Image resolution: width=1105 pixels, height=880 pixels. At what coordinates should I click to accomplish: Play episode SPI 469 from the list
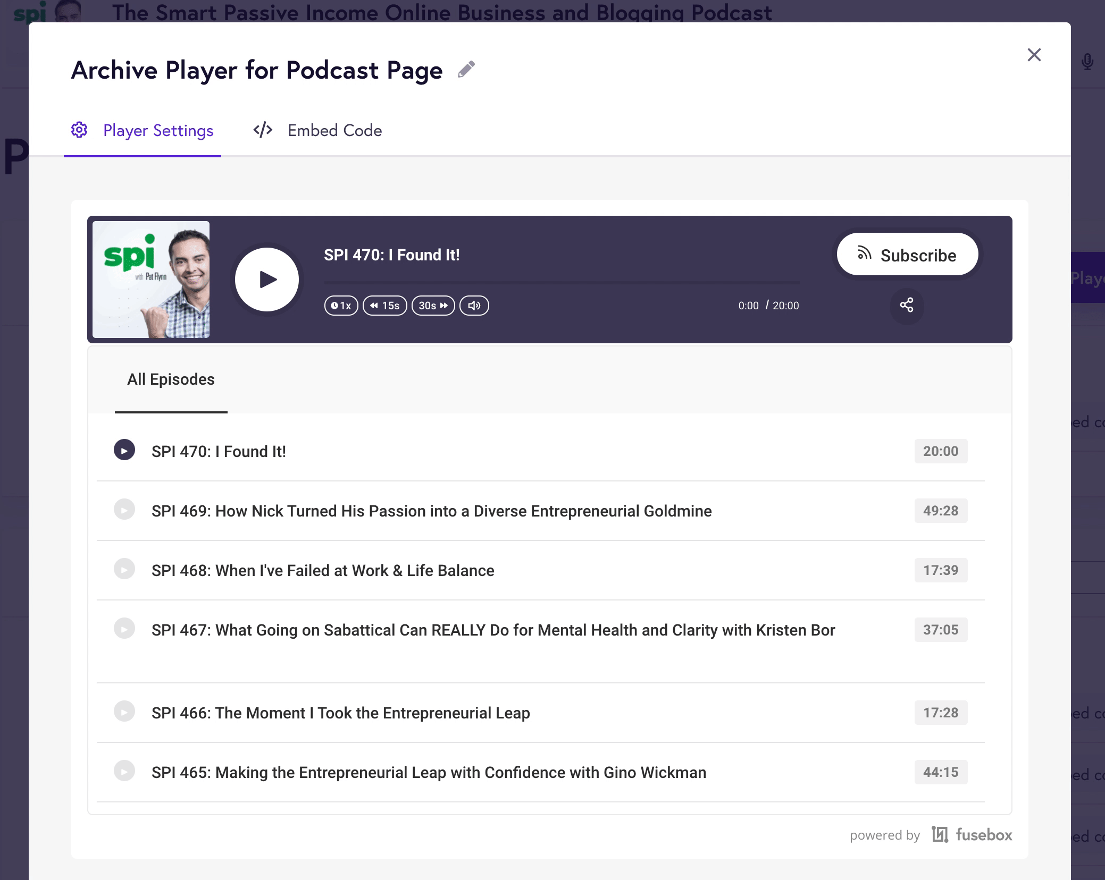[x=124, y=510]
